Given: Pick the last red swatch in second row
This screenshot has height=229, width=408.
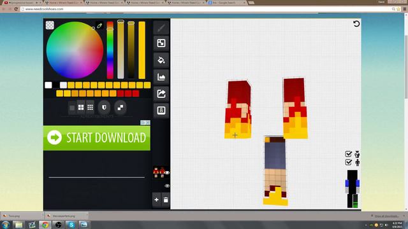Looking at the screenshot, I should [136, 94].
